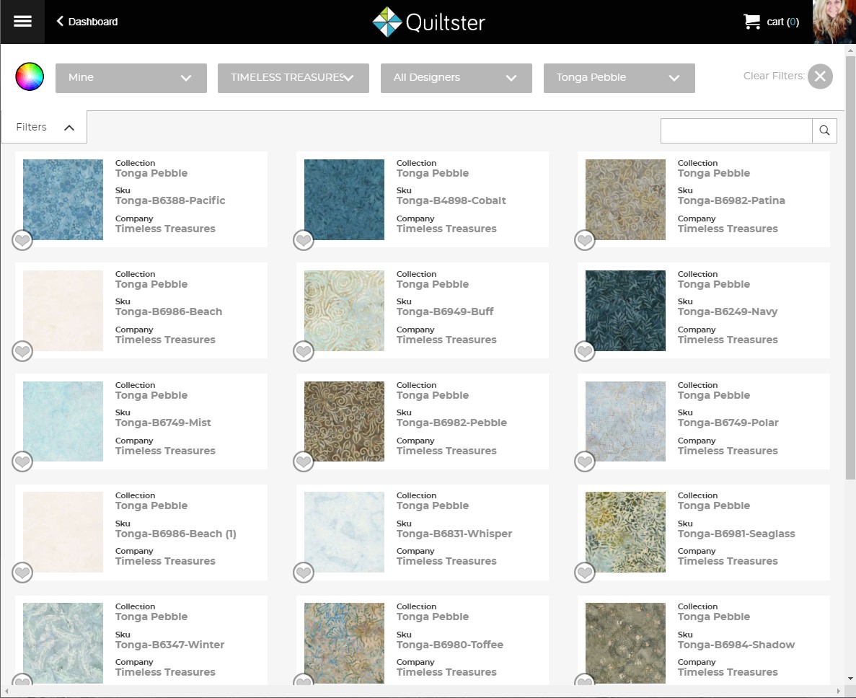Screen dimensions: 856x698
Task: Favorite Tonga-B6986-Beach with its heart
Action: [22, 351]
